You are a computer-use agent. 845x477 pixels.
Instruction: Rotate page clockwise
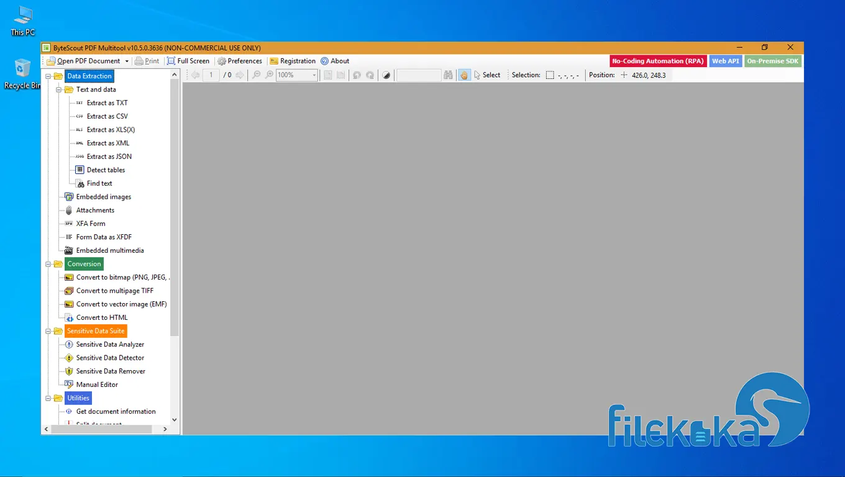click(x=370, y=75)
